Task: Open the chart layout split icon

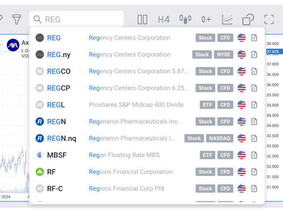Action: pos(142,19)
